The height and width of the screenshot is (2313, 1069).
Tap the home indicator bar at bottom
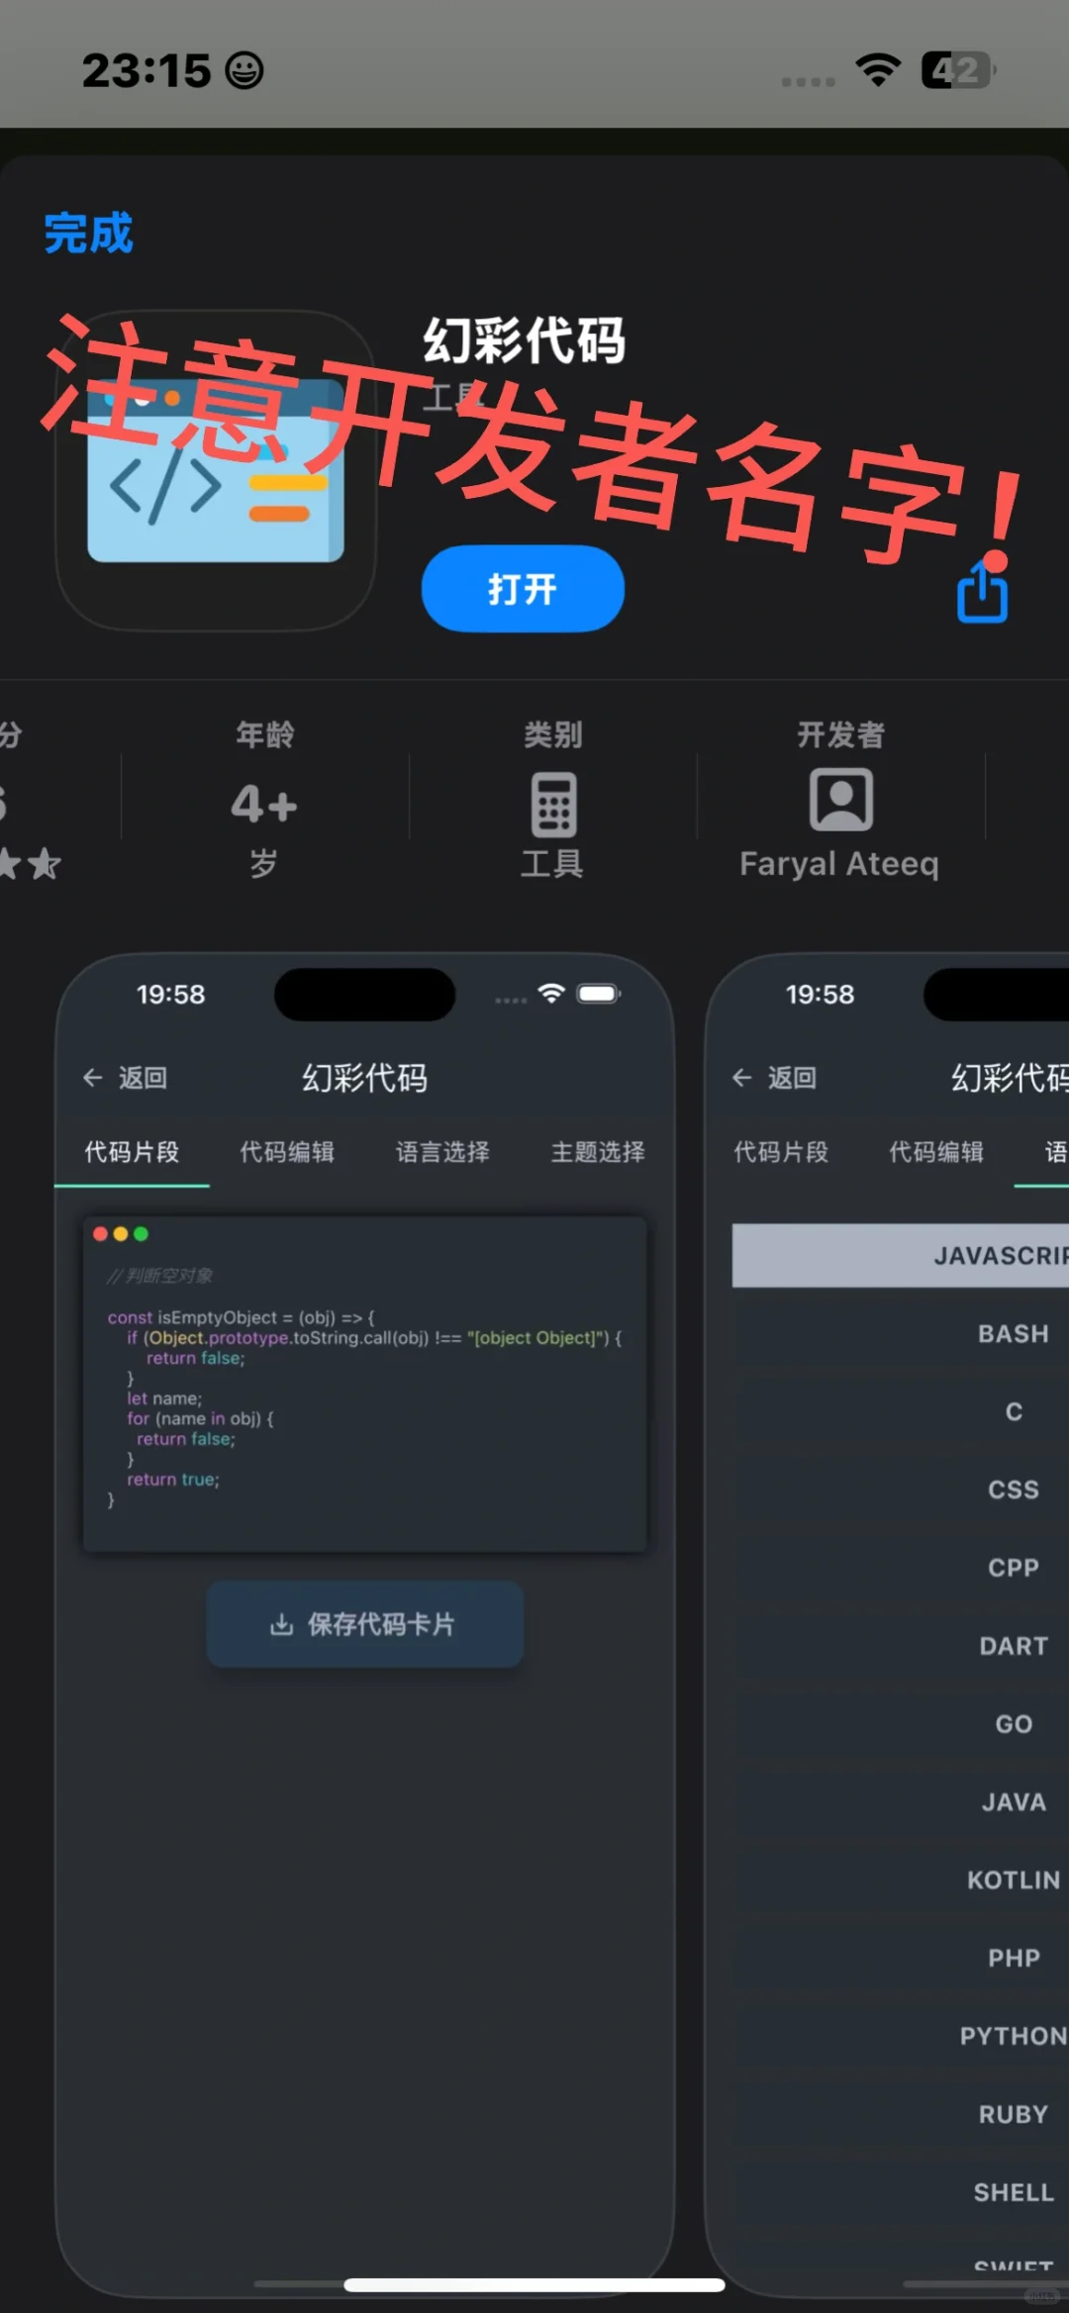[x=534, y=2285]
